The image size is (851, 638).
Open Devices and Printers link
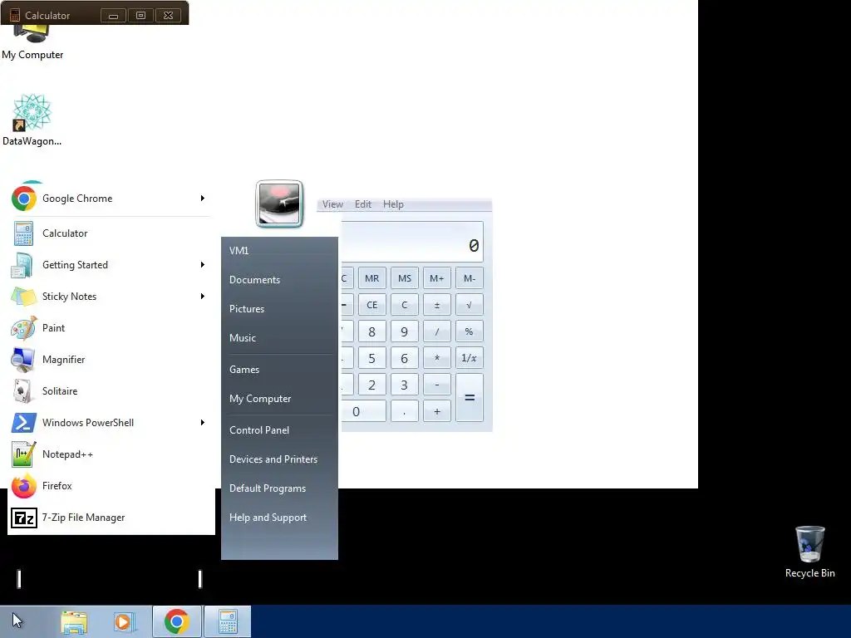[279, 459]
